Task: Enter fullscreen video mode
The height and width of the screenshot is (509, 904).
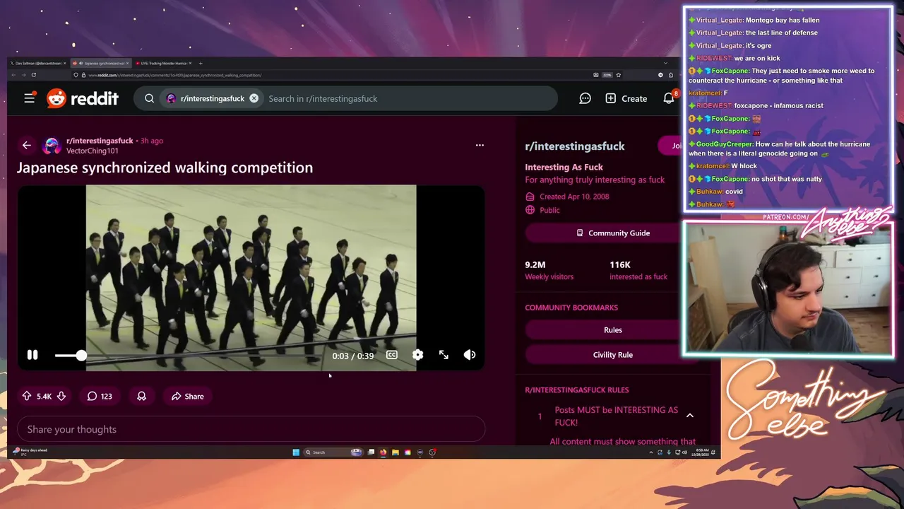Action: [x=444, y=355]
